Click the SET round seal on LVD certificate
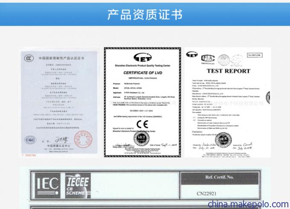The image size is (290, 209). click(x=141, y=138)
